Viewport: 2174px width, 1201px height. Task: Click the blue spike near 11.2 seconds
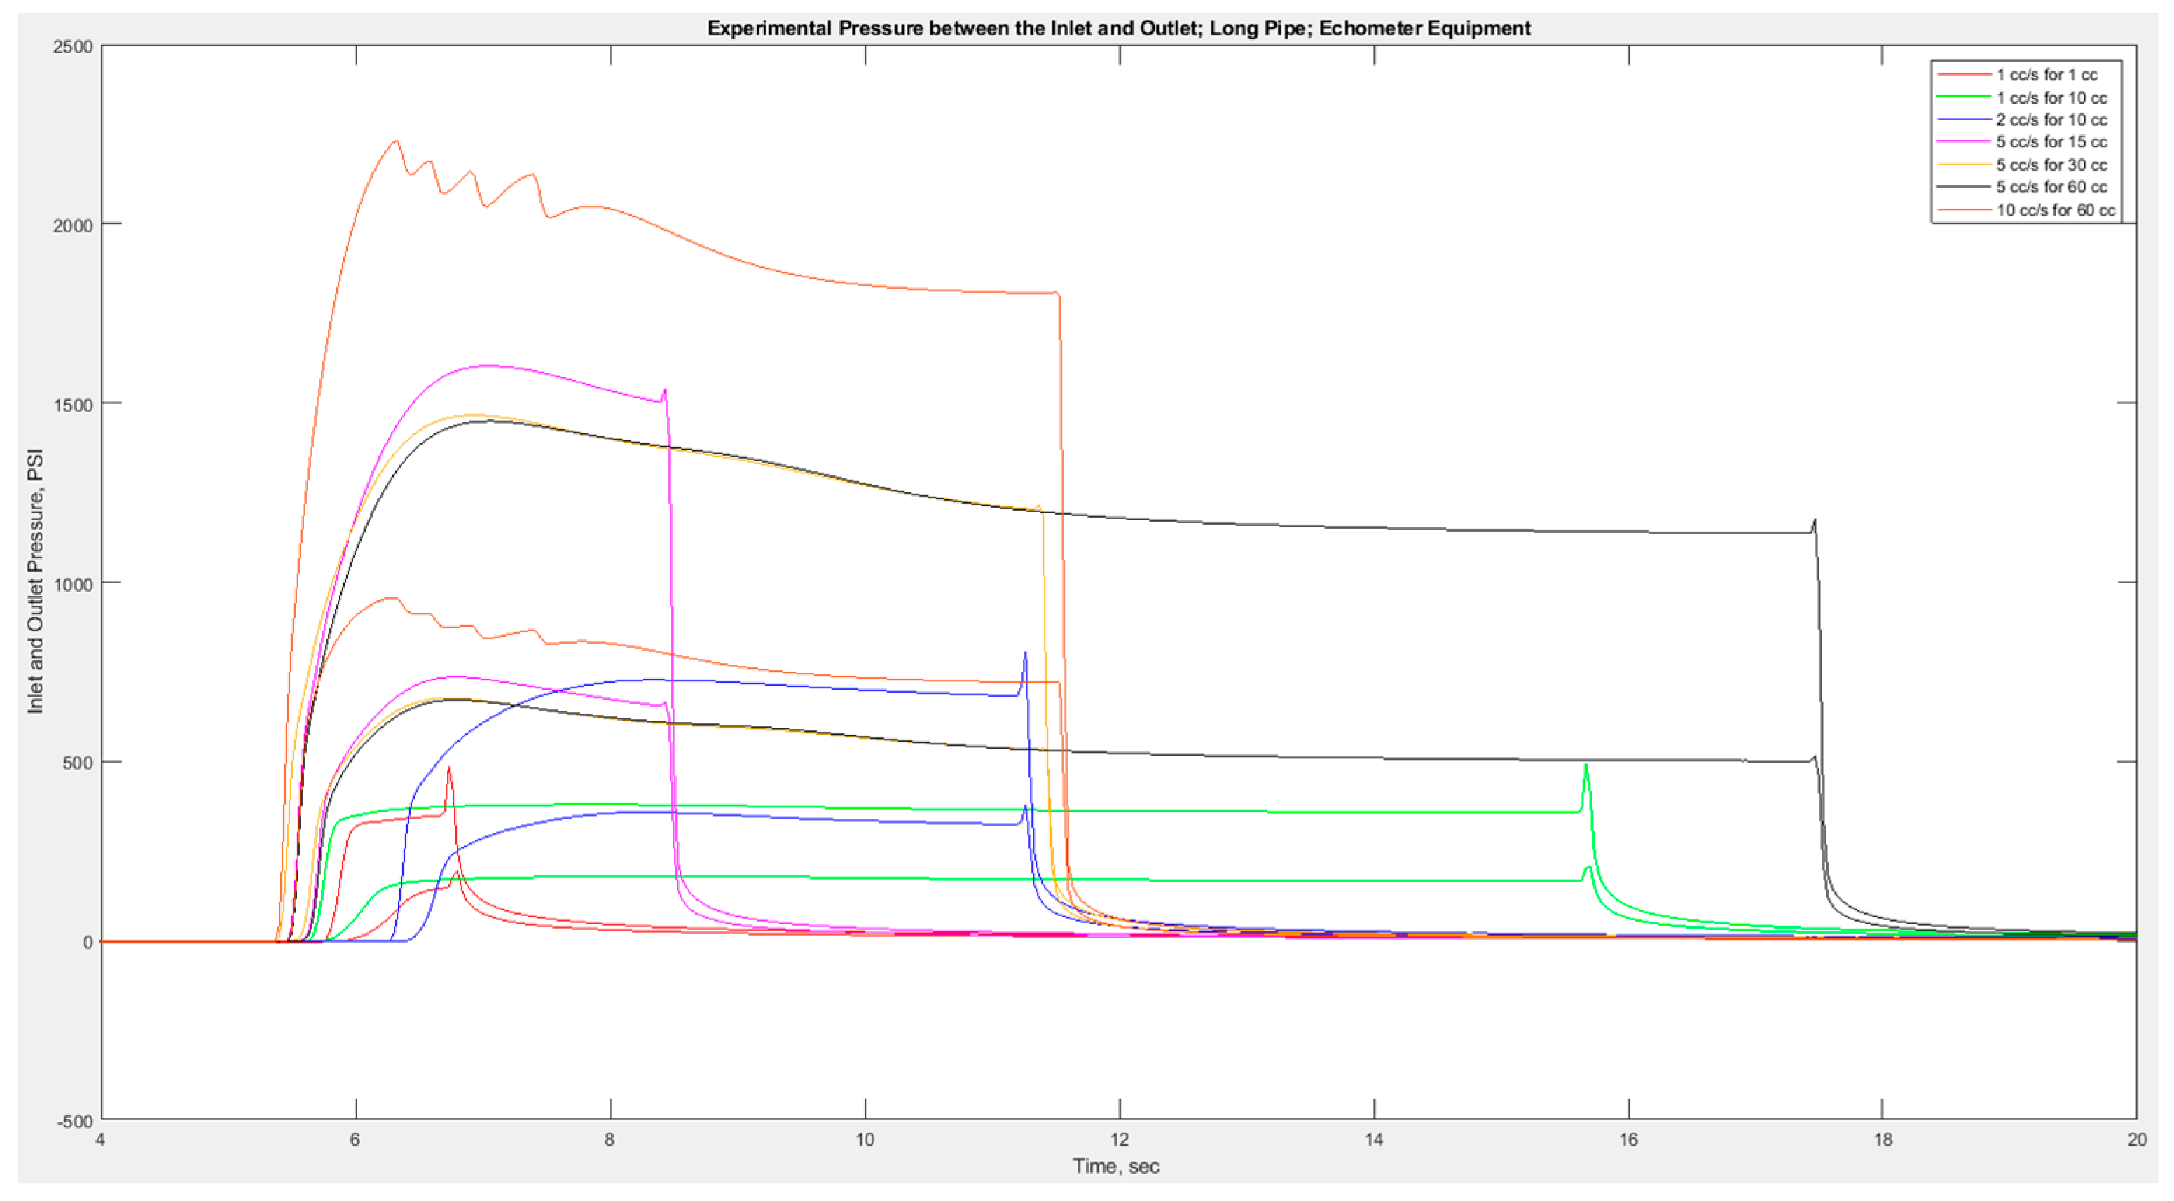tap(1024, 653)
